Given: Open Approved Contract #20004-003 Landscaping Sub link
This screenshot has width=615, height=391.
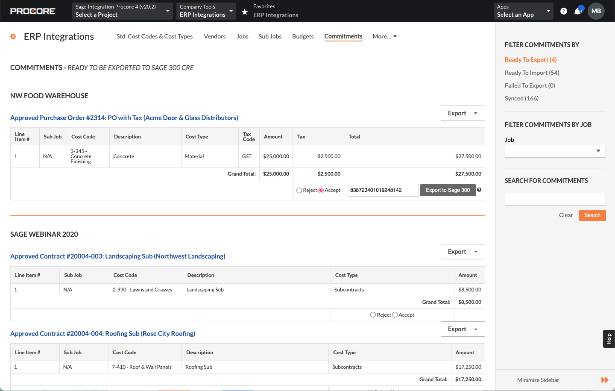Looking at the screenshot, I should point(118,256).
